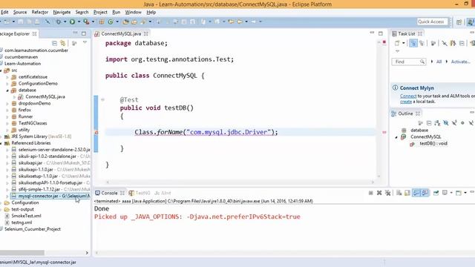The width and height of the screenshot is (475, 267).
Task: Expand the dropdownDemo package
Action: (7, 104)
